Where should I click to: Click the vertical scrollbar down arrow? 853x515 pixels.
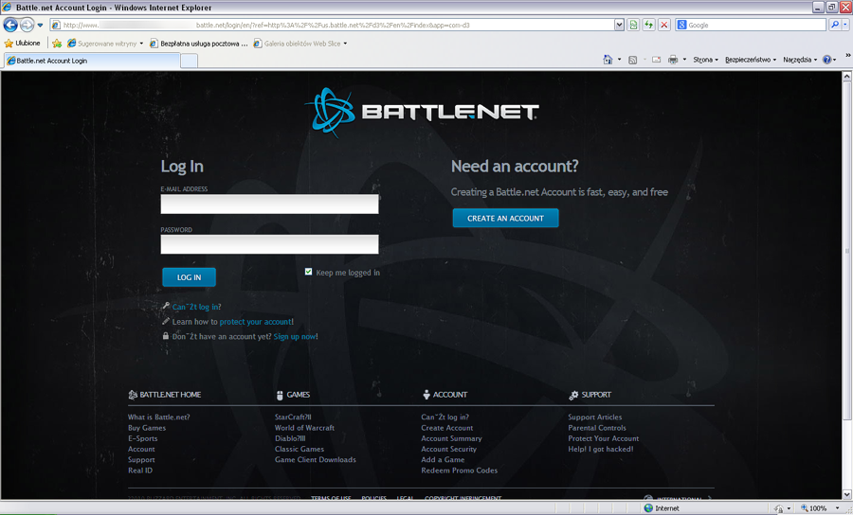847,494
